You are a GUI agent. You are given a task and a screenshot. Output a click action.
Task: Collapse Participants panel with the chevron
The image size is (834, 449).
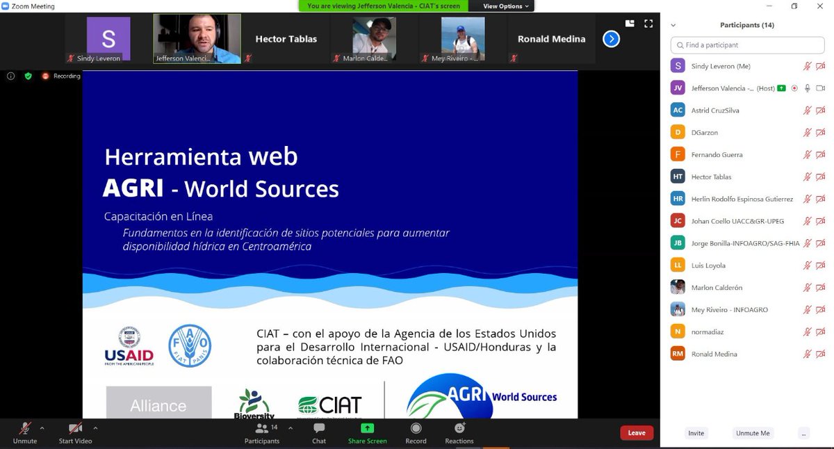coord(673,25)
